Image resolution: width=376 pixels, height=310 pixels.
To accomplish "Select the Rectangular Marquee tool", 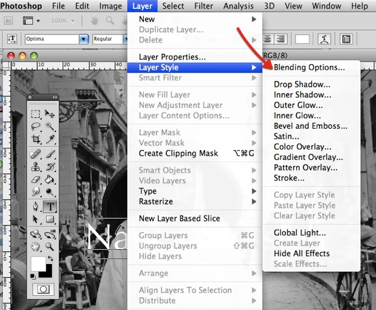I will pyautogui.click(x=36, y=114).
